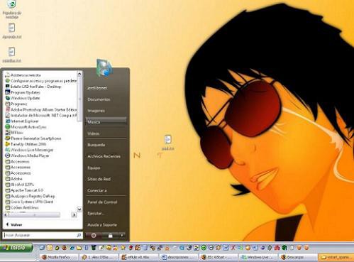Switch to Mozilla Firefox taskbar button
This screenshot has width=354, height=262.
click(x=58, y=257)
